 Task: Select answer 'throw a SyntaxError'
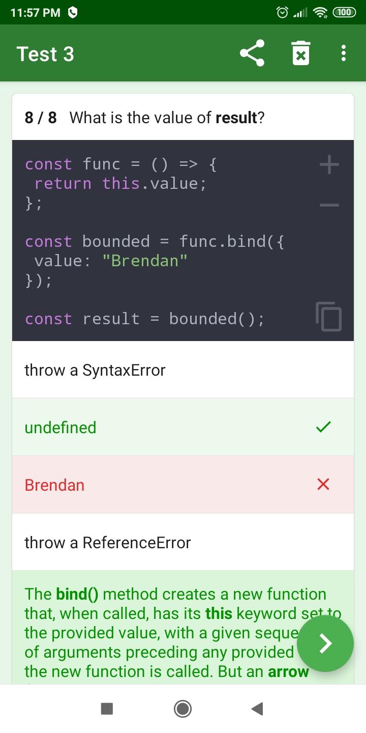(x=183, y=370)
